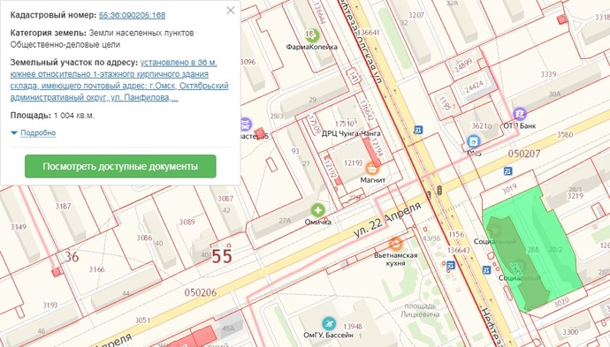The height and width of the screenshot is (347, 610).
Task: Click parcel number 3087
Action: (225, 199)
